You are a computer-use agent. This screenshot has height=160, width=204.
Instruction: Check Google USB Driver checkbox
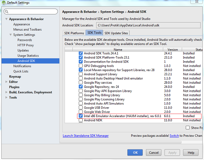coord(81,108)
